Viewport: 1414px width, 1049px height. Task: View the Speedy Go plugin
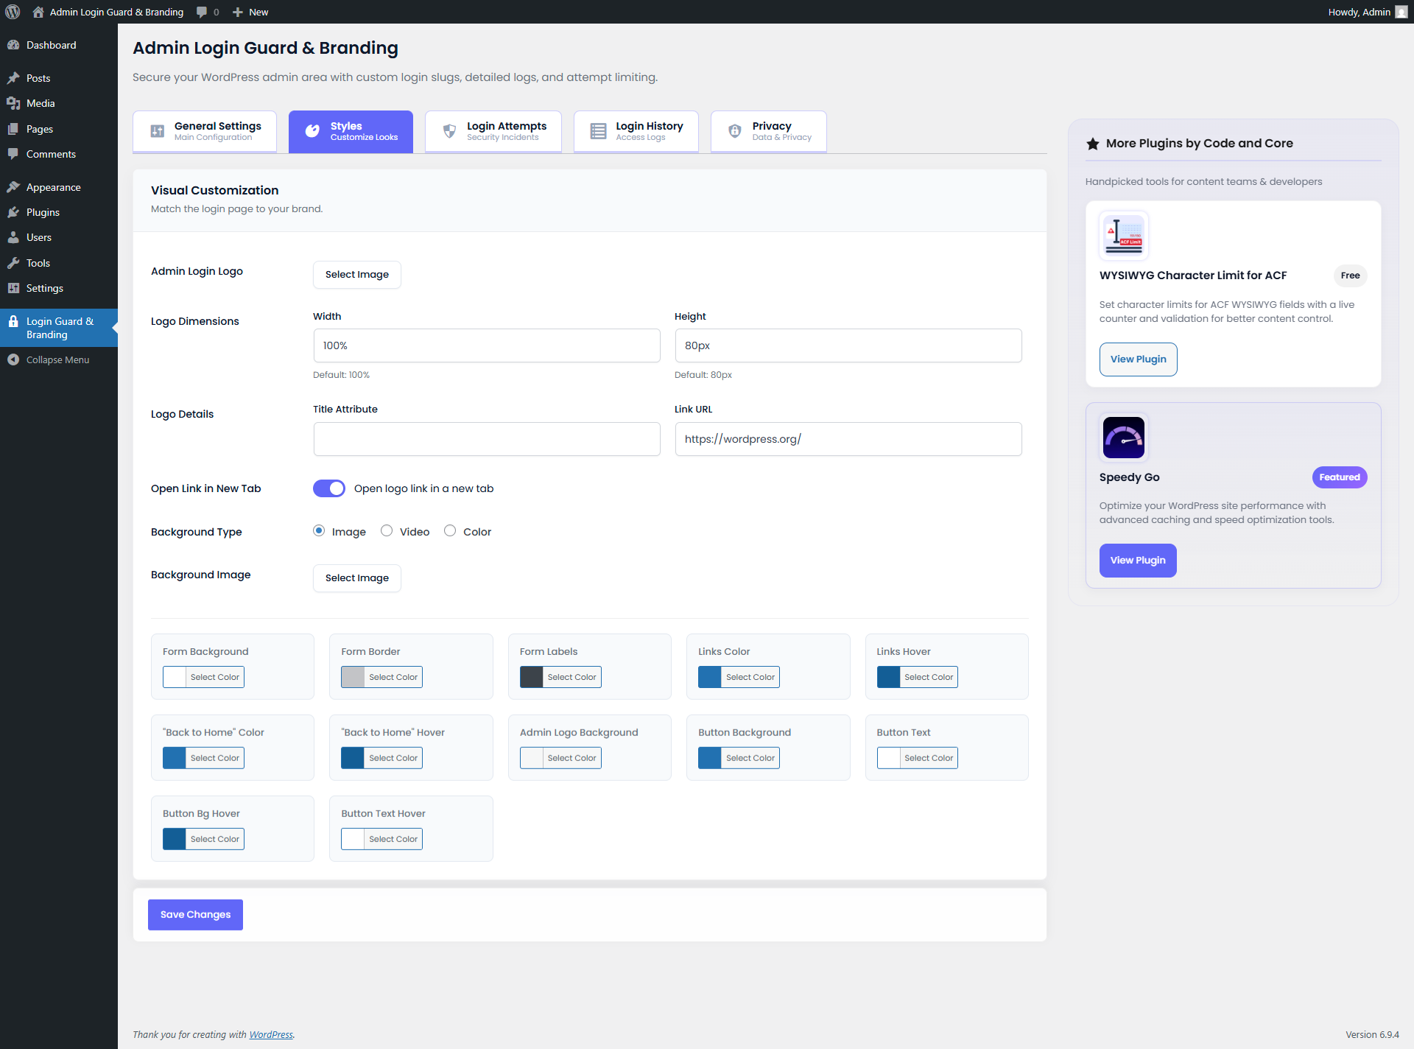point(1137,560)
